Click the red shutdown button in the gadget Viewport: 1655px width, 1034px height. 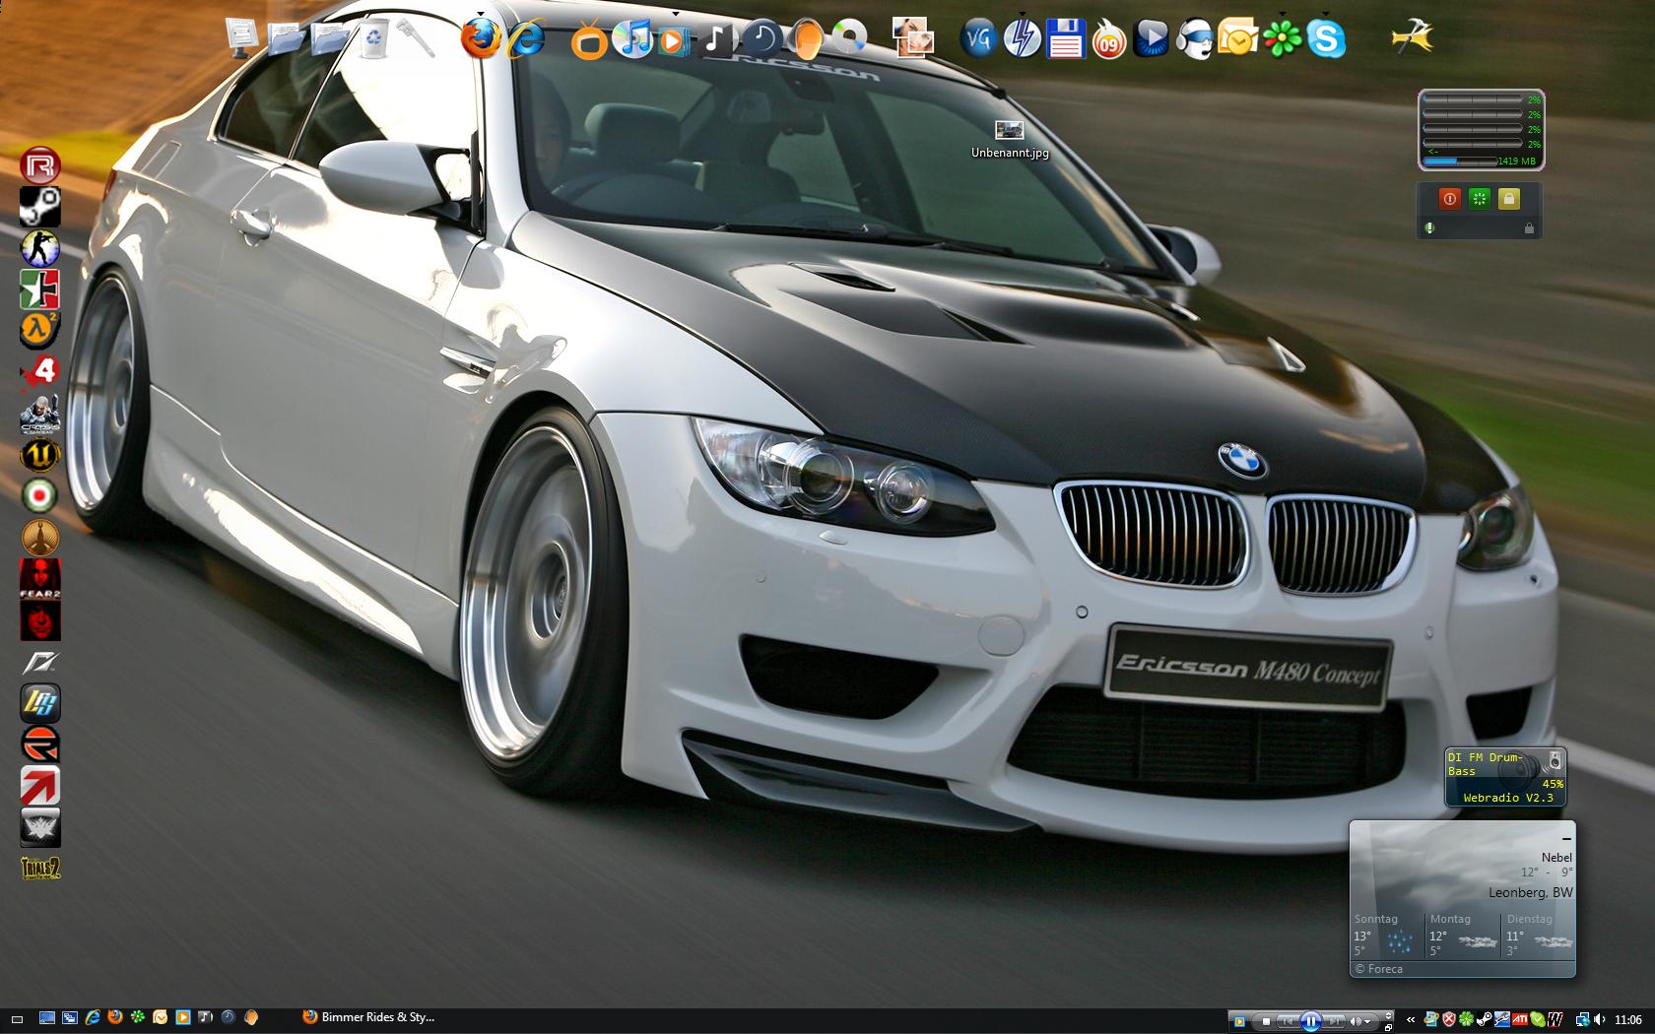click(1449, 199)
